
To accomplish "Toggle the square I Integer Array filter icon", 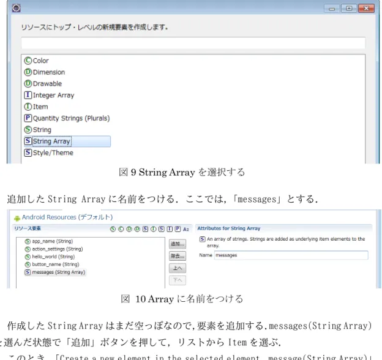I will (170, 229).
